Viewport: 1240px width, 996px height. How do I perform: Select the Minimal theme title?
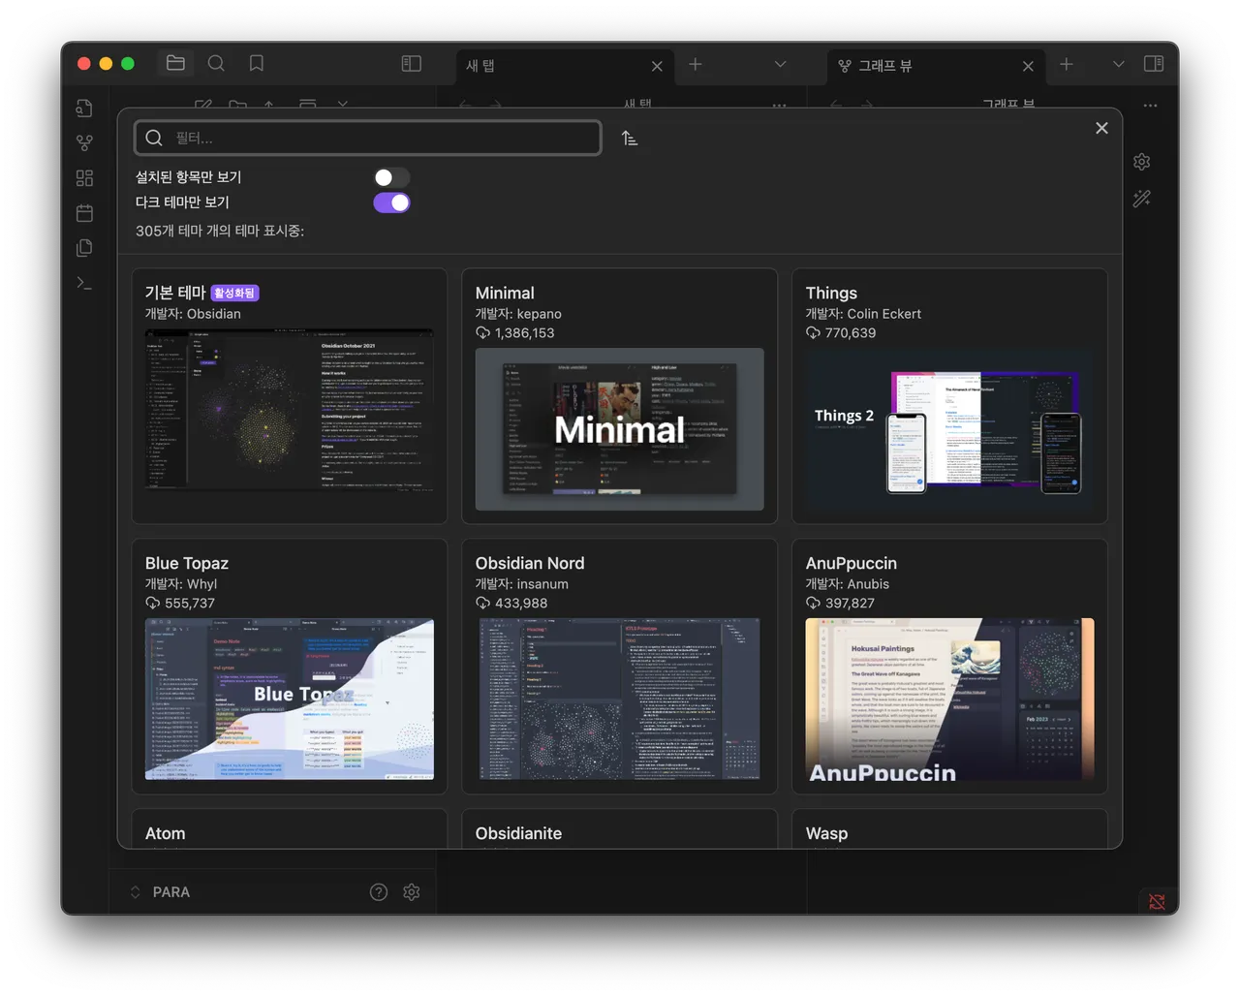pos(505,293)
